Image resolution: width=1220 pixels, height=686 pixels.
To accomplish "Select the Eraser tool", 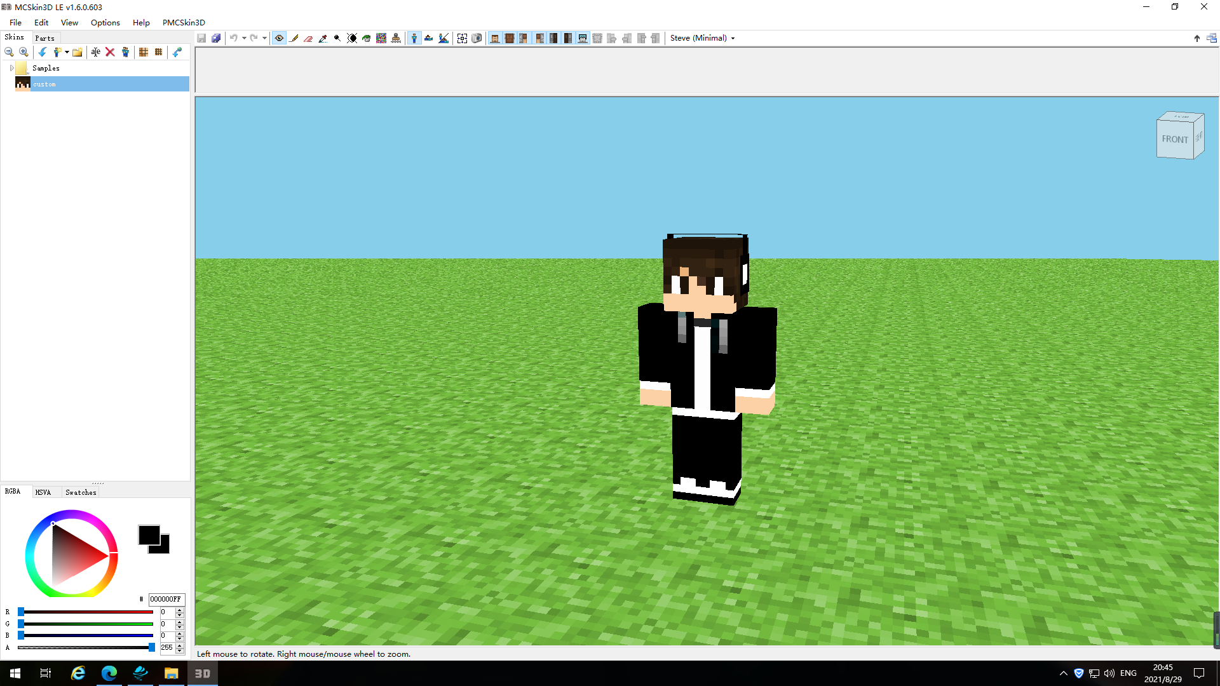I will [308, 38].
